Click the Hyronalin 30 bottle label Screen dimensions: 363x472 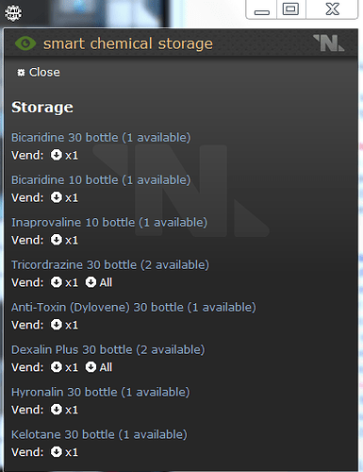(101, 393)
